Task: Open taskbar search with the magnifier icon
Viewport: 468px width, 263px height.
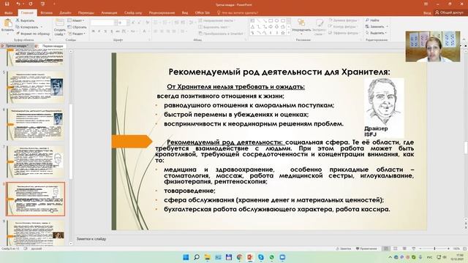Action: click(x=197, y=257)
